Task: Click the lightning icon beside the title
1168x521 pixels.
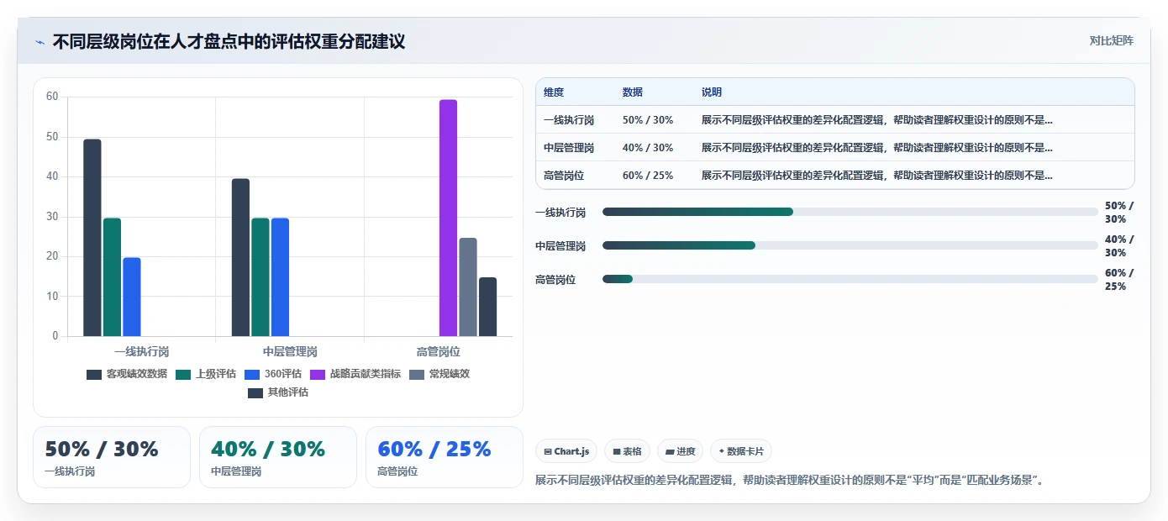Action: (40, 42)
